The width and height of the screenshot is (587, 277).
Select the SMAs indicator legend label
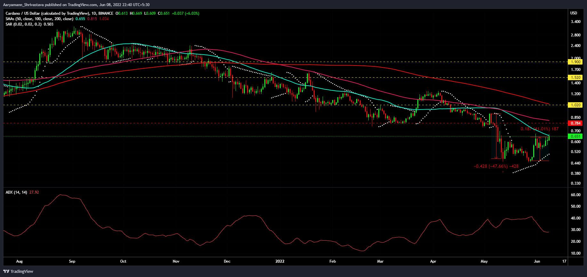tap(39, 19)
